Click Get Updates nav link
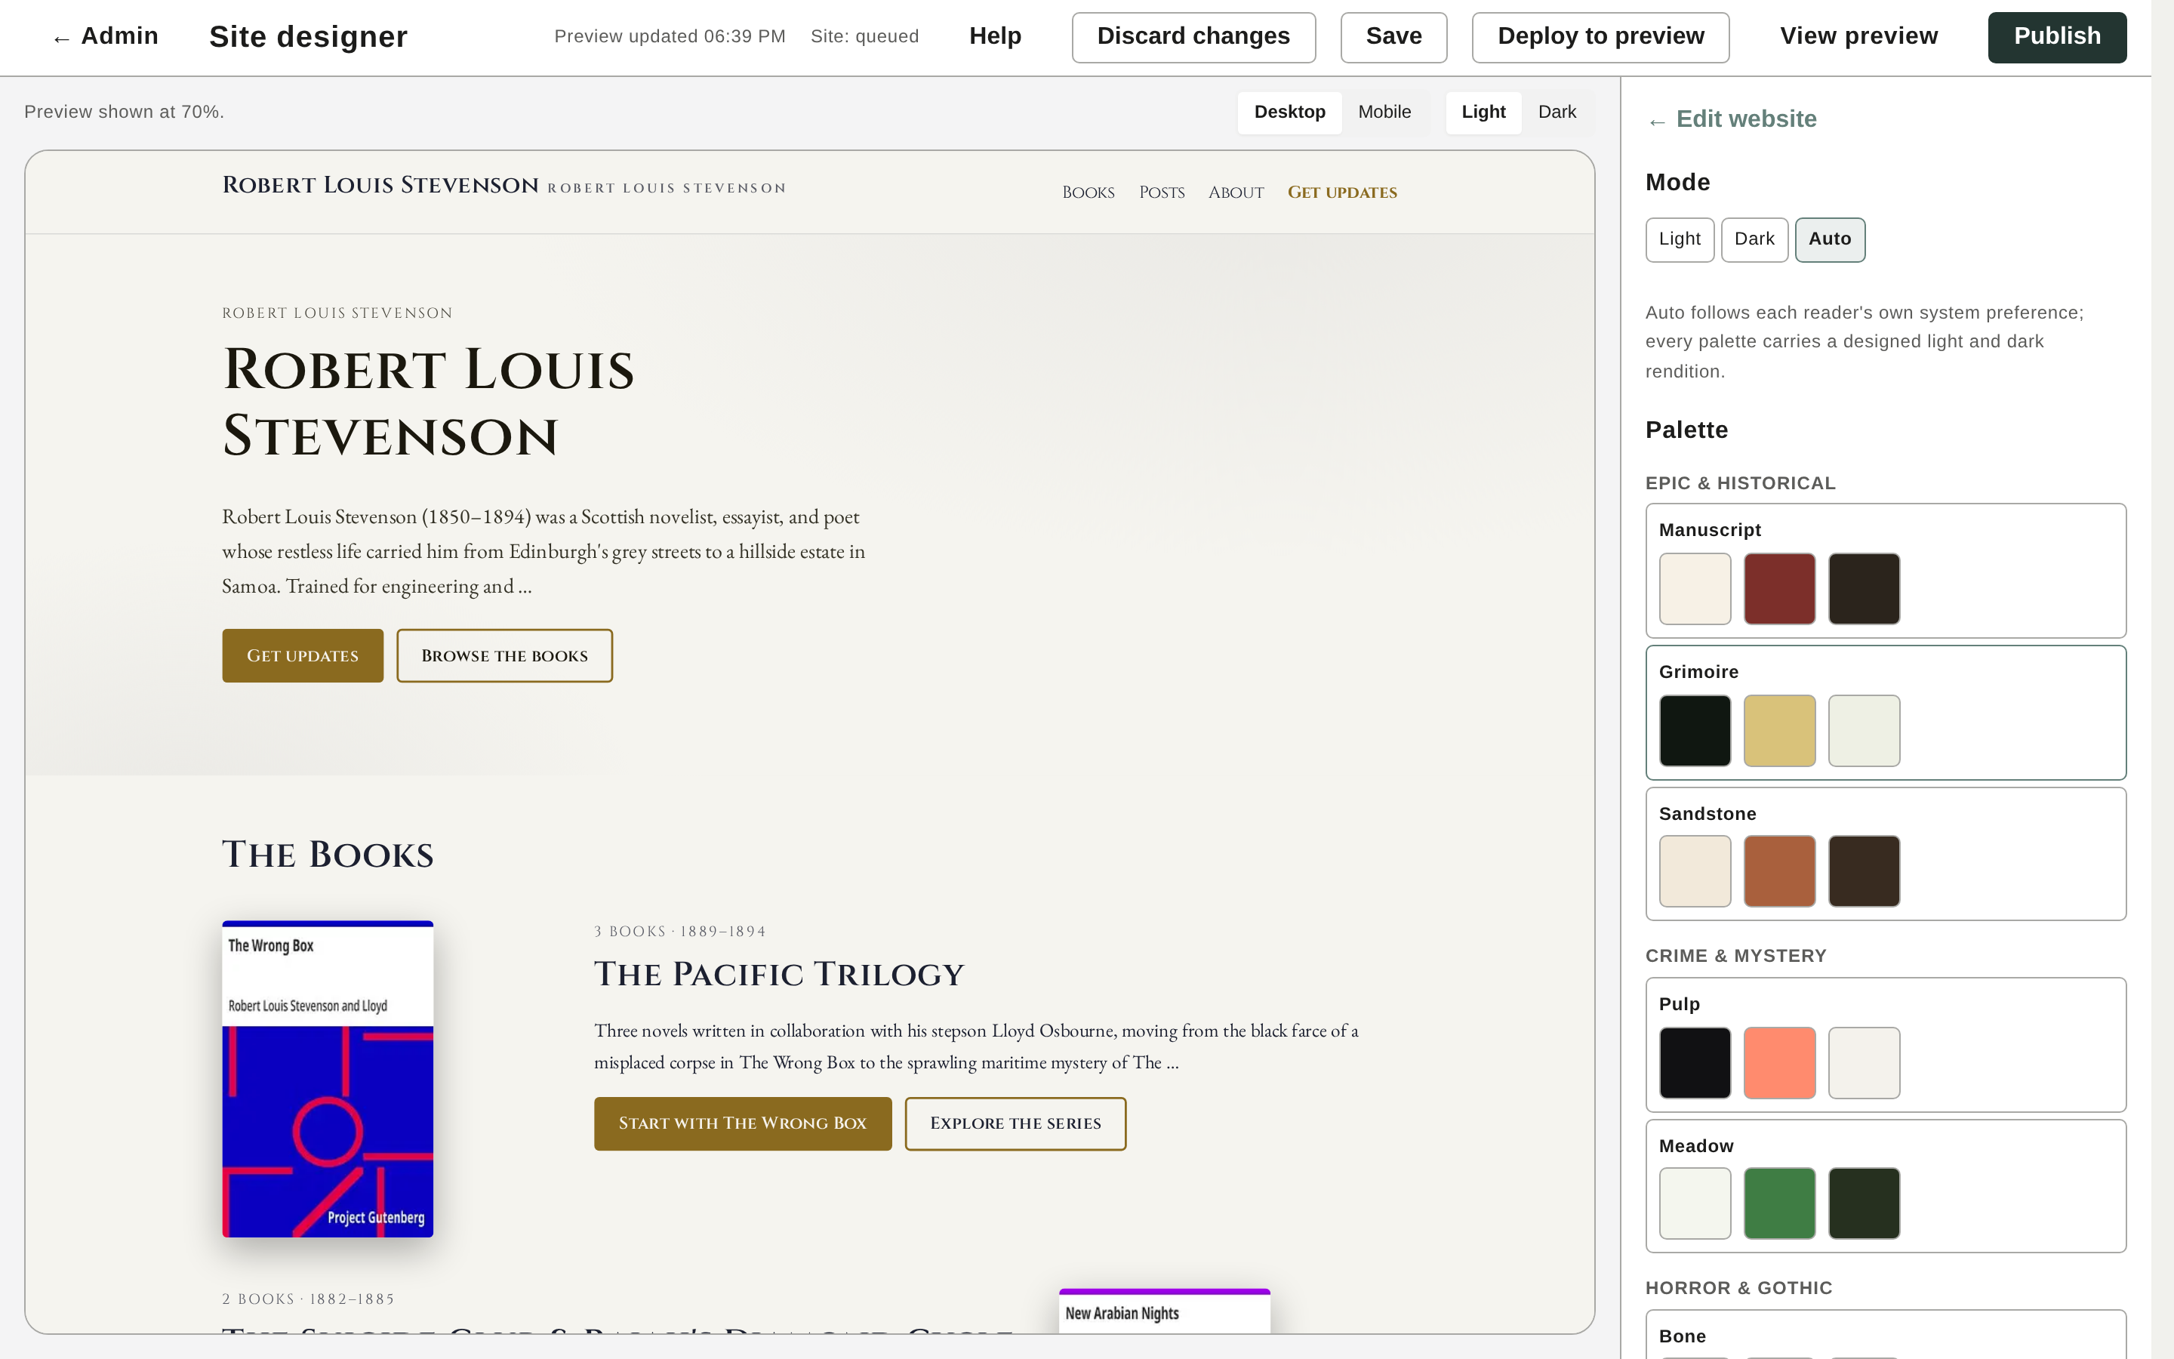This screenshot has width=2174, height=1359. pyautogui.click(x=1342, y=193)
